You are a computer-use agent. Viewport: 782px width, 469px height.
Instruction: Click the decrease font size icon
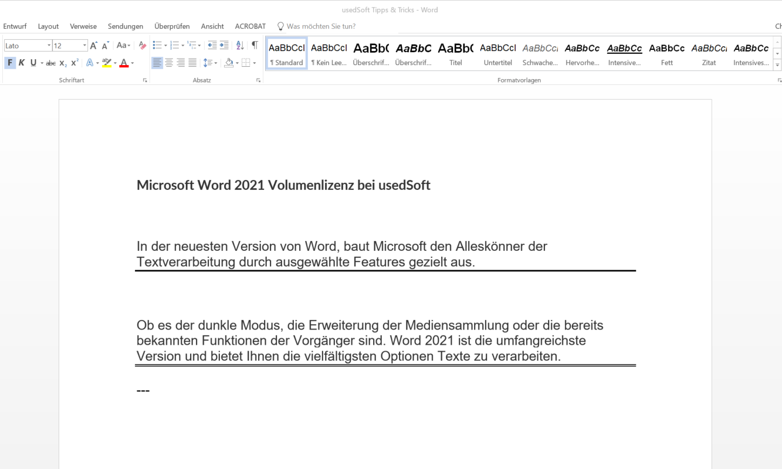[x=105, y=45]
